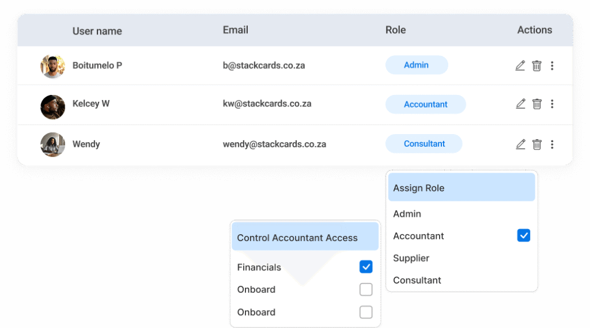Delete user Boitumelo P with trash icon
Image resolution: width=590 pixels, height=328 pixels.
[x=536, y=66]
